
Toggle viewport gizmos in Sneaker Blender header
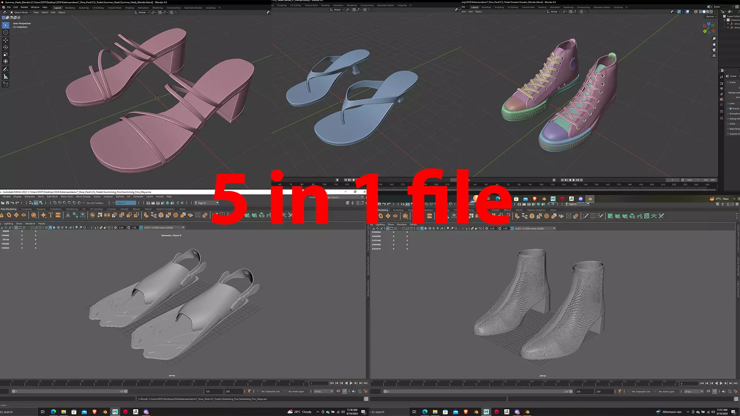point(679,12)
